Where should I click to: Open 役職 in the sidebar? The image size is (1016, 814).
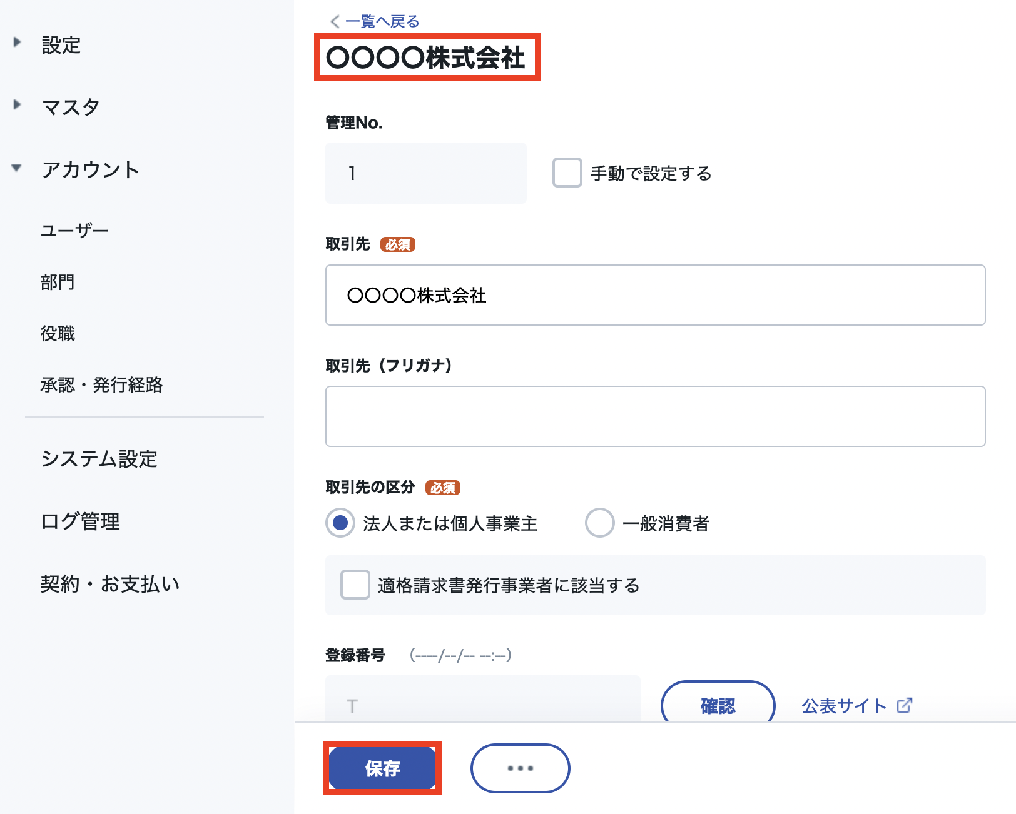coord(58,333)
